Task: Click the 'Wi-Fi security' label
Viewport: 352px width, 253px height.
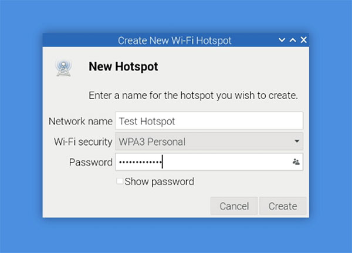Action: click(x=83, y=142)
